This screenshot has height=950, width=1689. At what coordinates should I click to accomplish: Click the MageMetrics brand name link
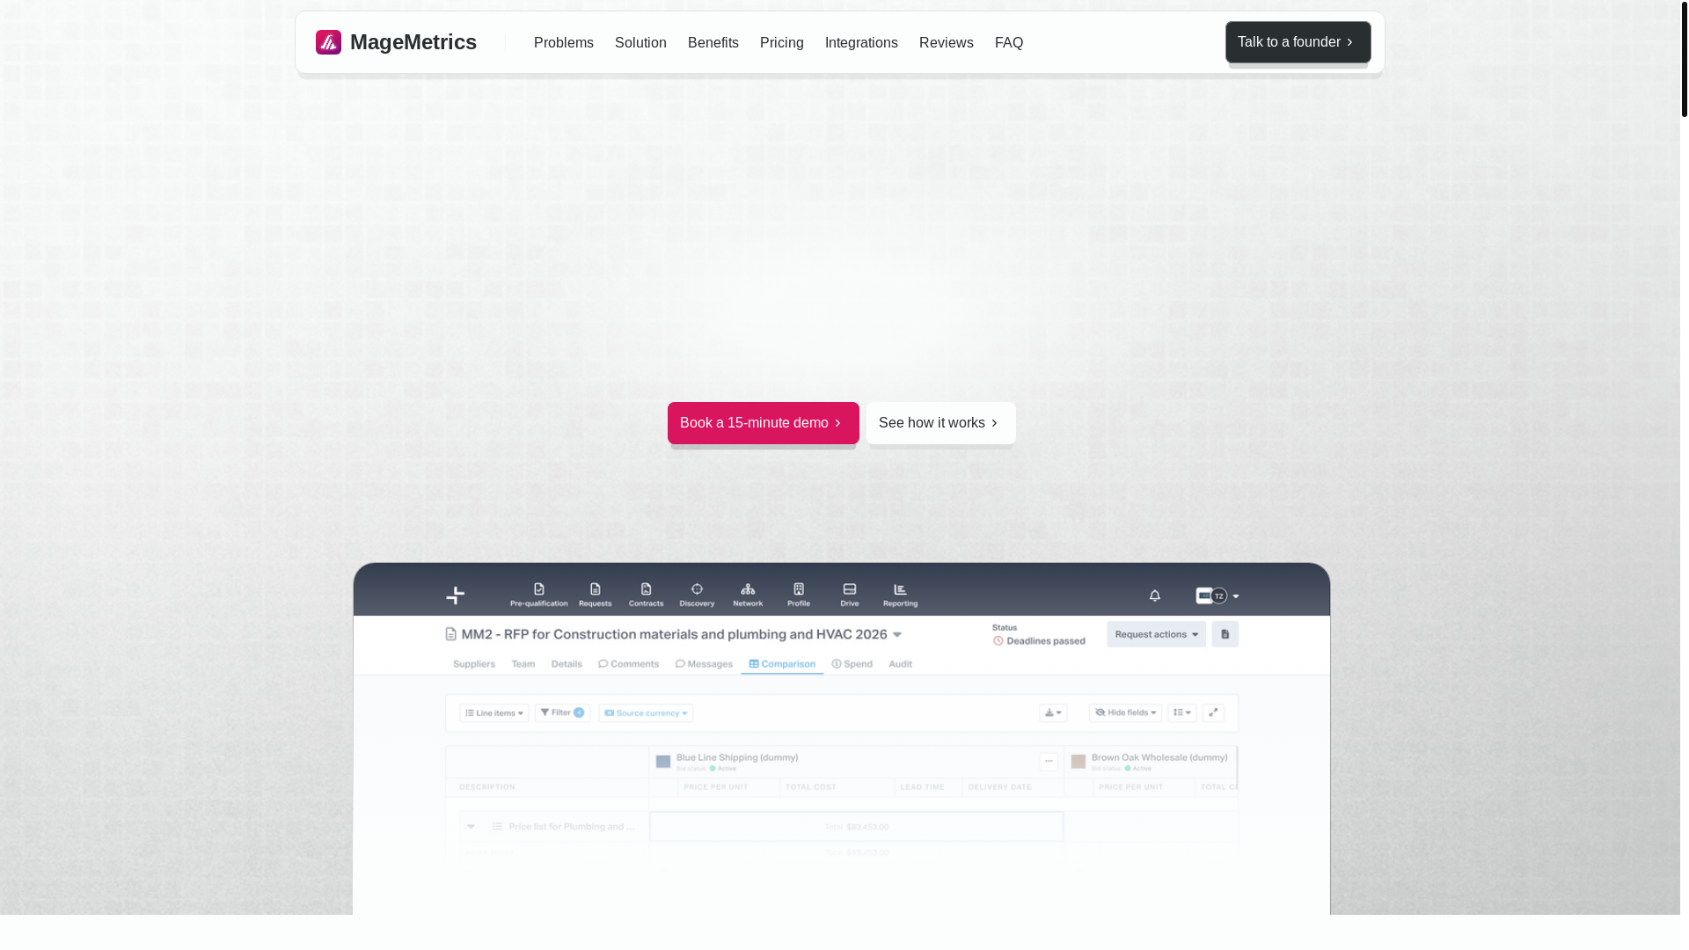coord(413,42)
